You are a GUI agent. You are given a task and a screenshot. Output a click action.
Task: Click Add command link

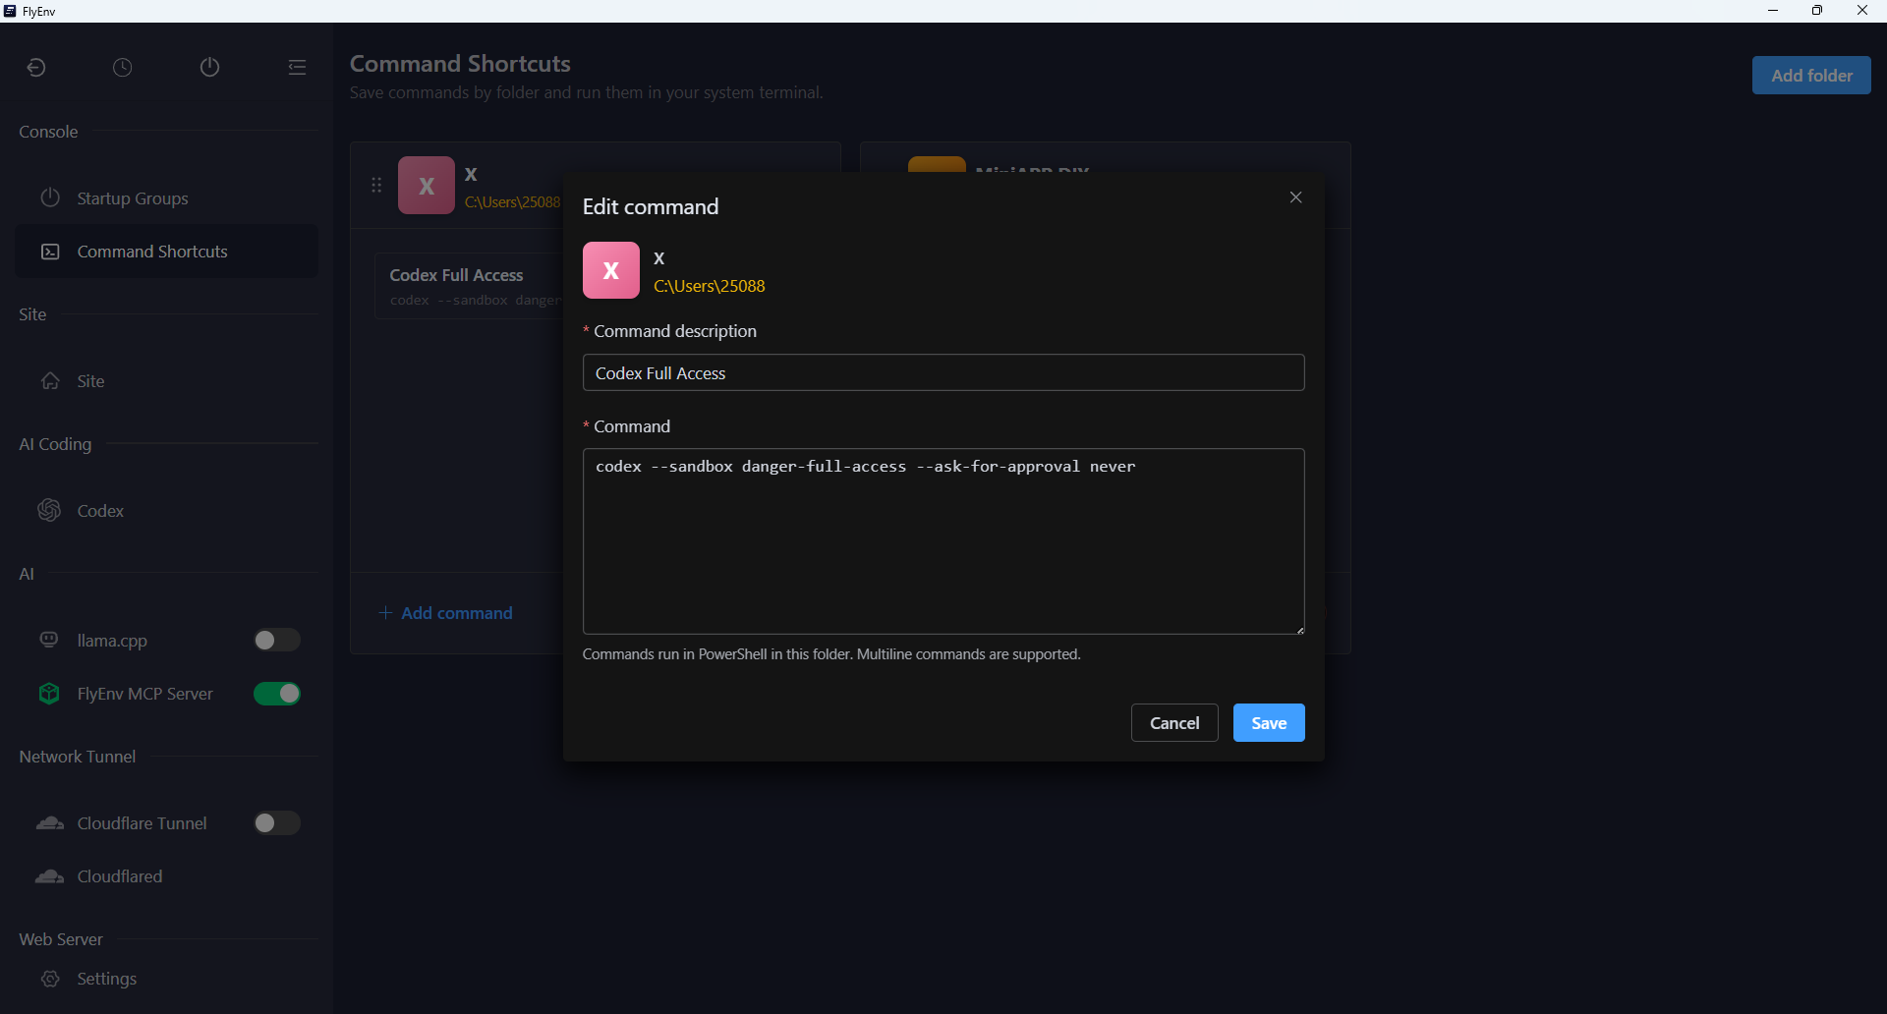[446, 613]
